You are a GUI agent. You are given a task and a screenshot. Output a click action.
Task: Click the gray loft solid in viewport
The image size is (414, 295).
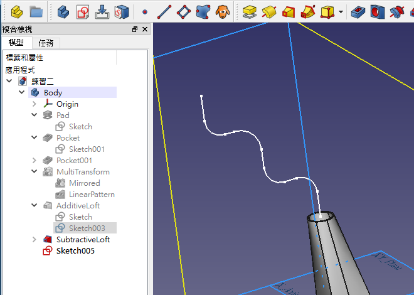tap(332, 254)
